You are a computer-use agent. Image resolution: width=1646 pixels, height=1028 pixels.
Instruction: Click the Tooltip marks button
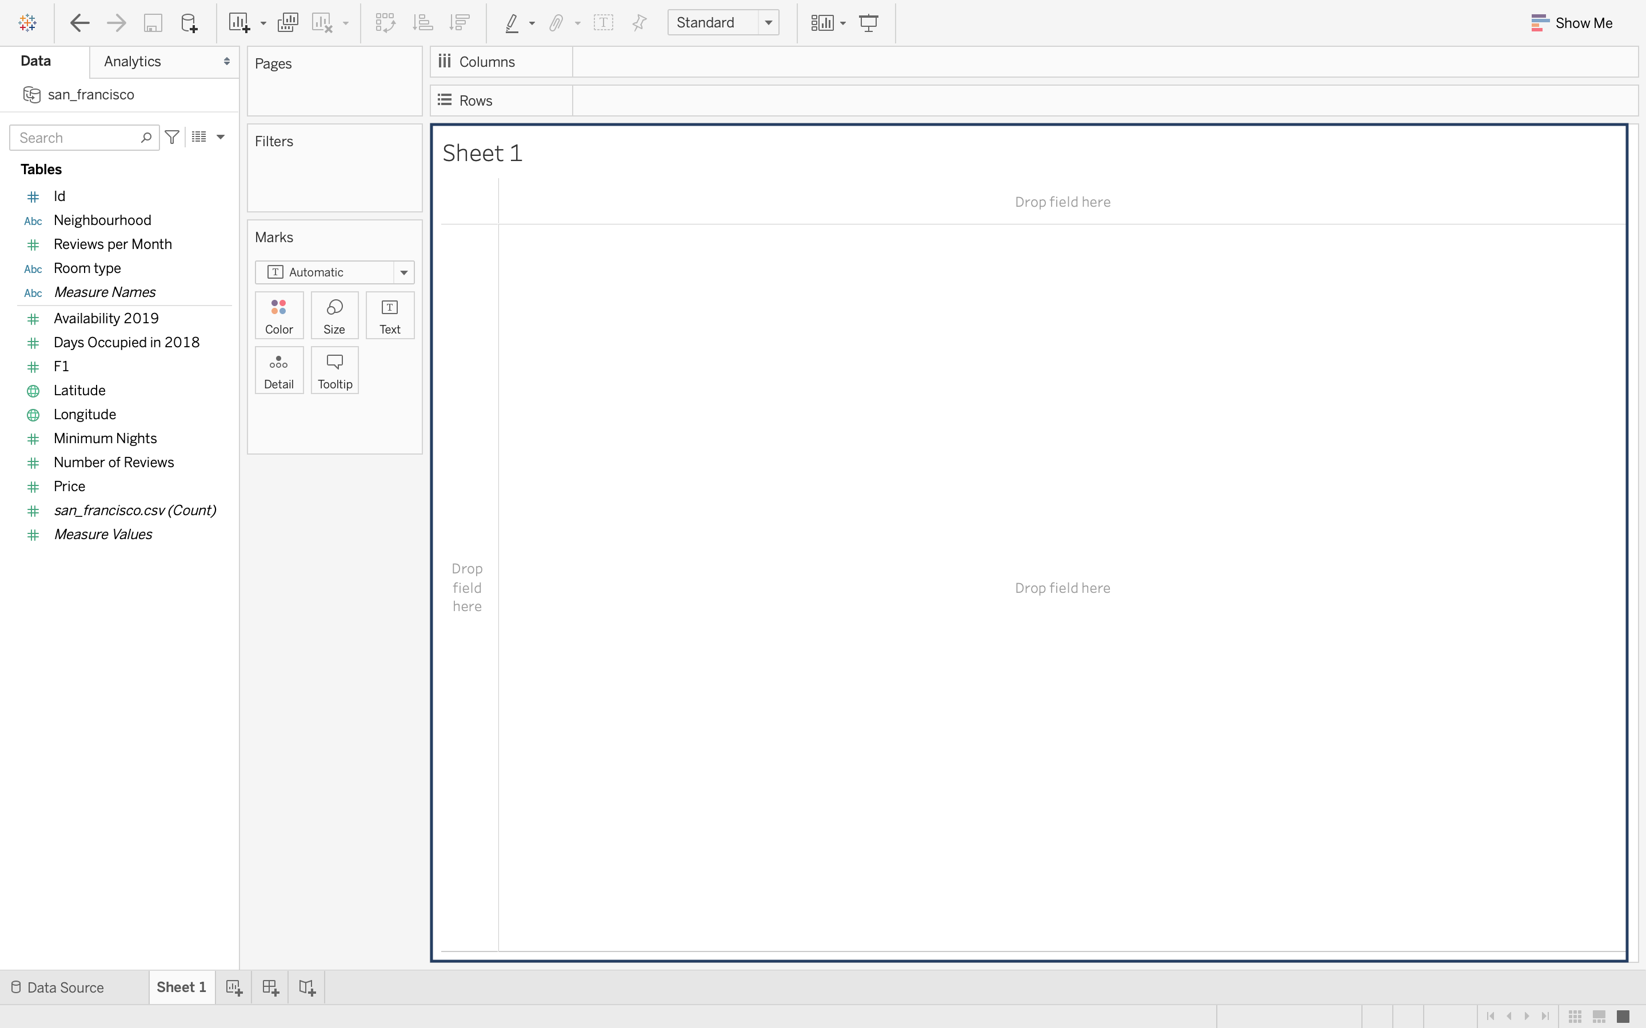[x=335, y=371]
